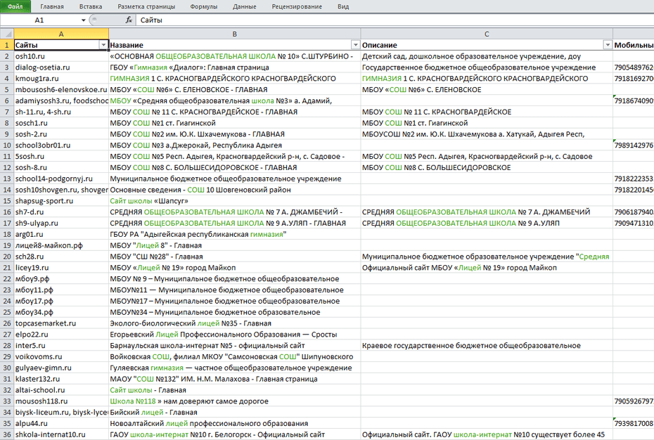Open the Данные ribbon tab
The height and width of the screenshot is (440, 654).
[245, 6]
